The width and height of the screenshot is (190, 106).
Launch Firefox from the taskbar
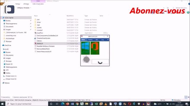(x=67, y=104)
